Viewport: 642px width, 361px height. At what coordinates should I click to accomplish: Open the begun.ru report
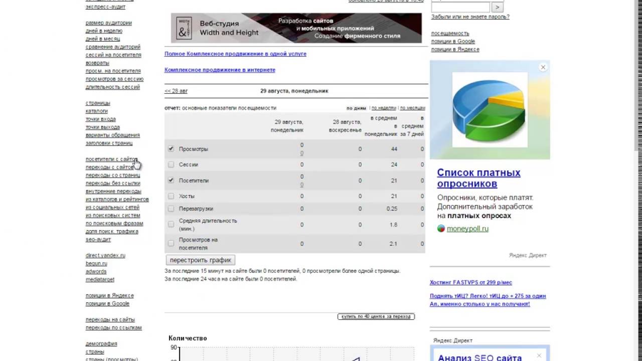96,263
